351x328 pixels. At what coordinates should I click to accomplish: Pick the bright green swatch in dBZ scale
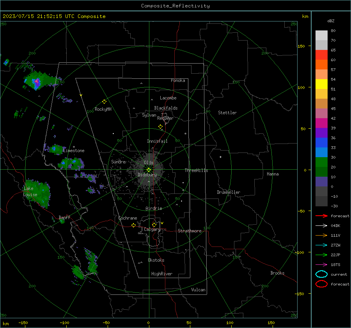pos(321,162)
